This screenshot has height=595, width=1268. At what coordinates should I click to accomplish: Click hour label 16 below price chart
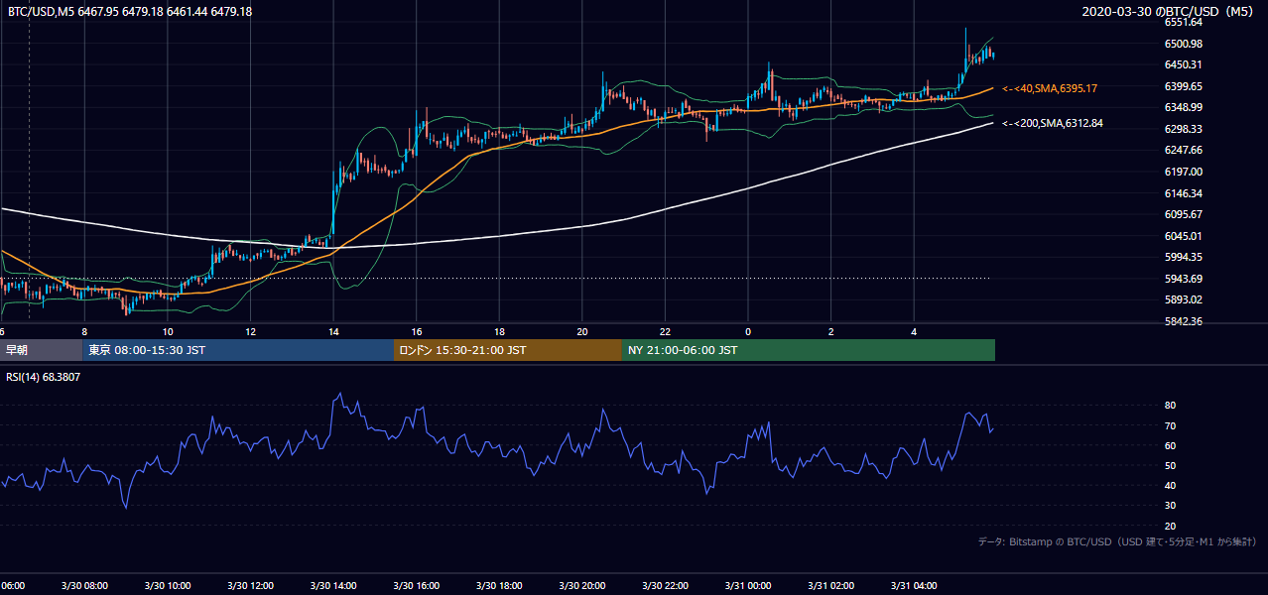(417, 331)
